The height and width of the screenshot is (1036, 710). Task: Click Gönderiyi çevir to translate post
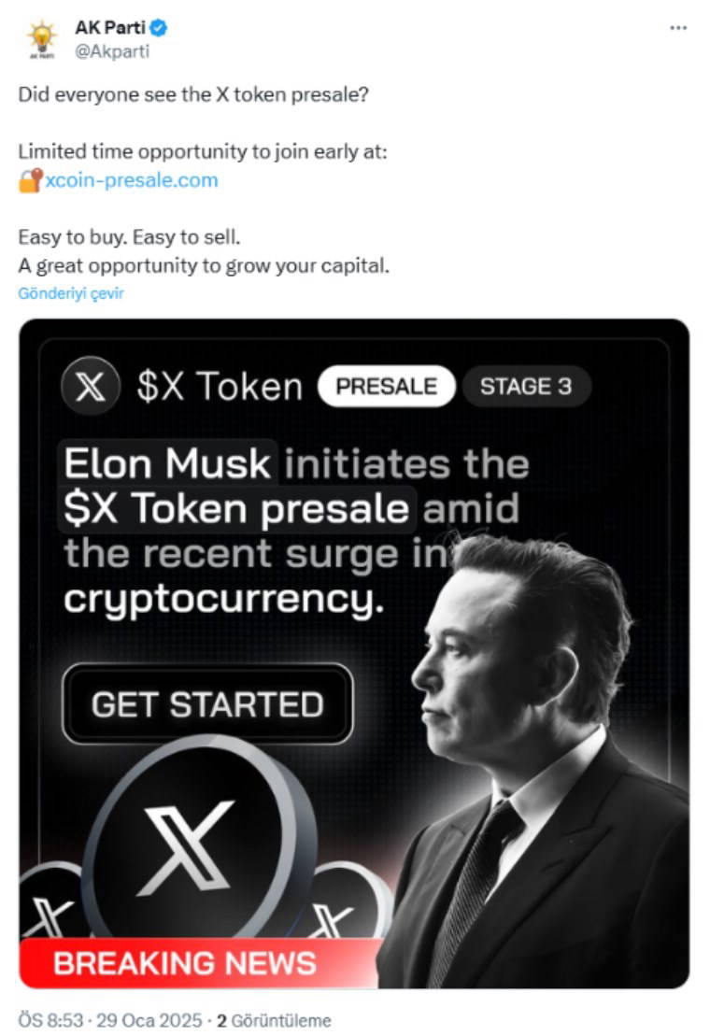[71, 293]
